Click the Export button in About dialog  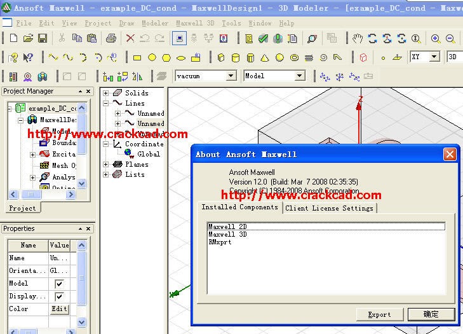tap(380, 314)
